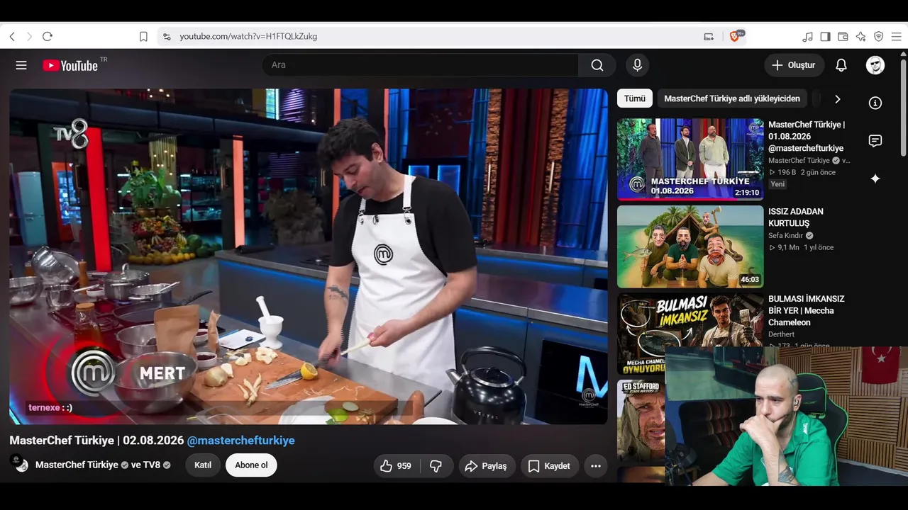Image resolution: width=908 pixels, height=510 pixels.
Task: Dislike the video
Action: click(x=436, y=465)
